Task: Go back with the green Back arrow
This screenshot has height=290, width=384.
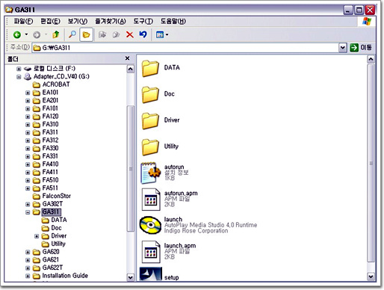Action: pyautogui.click(x=17, y=34)
